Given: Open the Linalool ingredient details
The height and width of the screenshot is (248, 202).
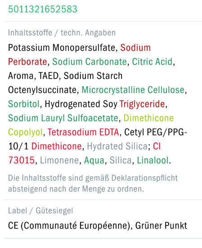Looking at the screenshot, I should click(153, 160).
